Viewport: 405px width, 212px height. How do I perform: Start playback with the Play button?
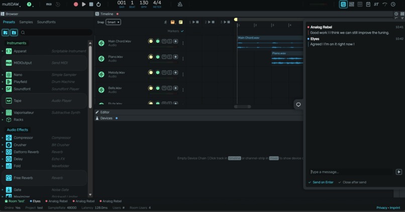[84, 5]
